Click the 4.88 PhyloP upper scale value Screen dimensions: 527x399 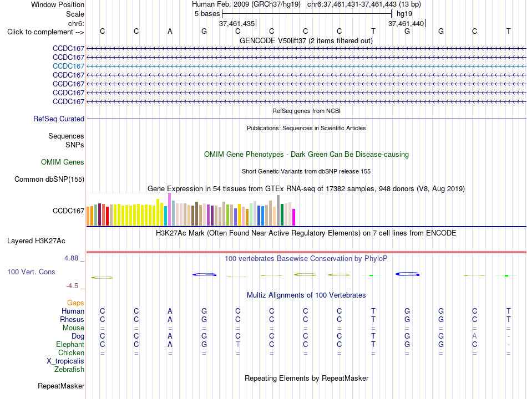point(71,258)
